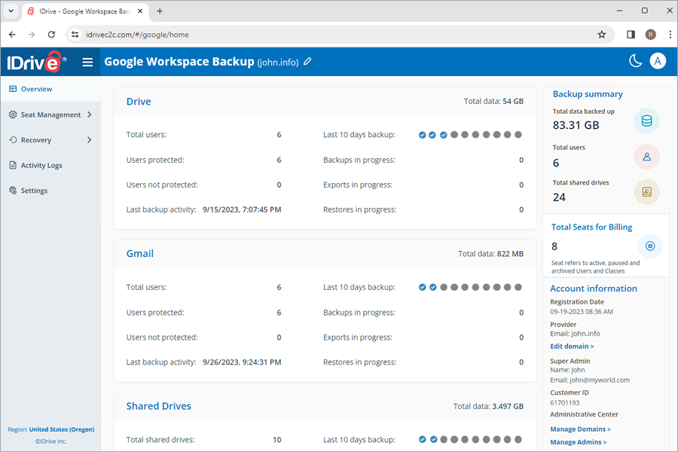Open dark mode via the moon icon
678x452 pixels.
[x=634, y=60]
